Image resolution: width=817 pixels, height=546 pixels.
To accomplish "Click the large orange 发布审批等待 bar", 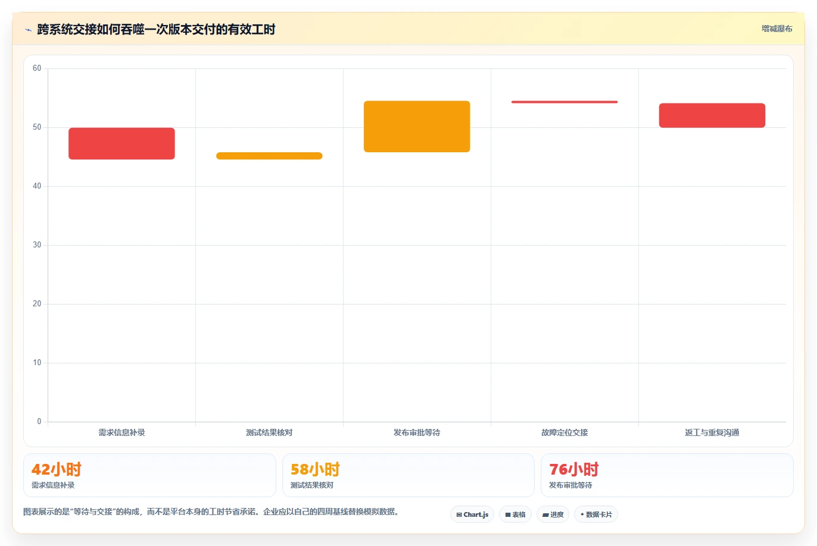I will click(x=417, y=127).
